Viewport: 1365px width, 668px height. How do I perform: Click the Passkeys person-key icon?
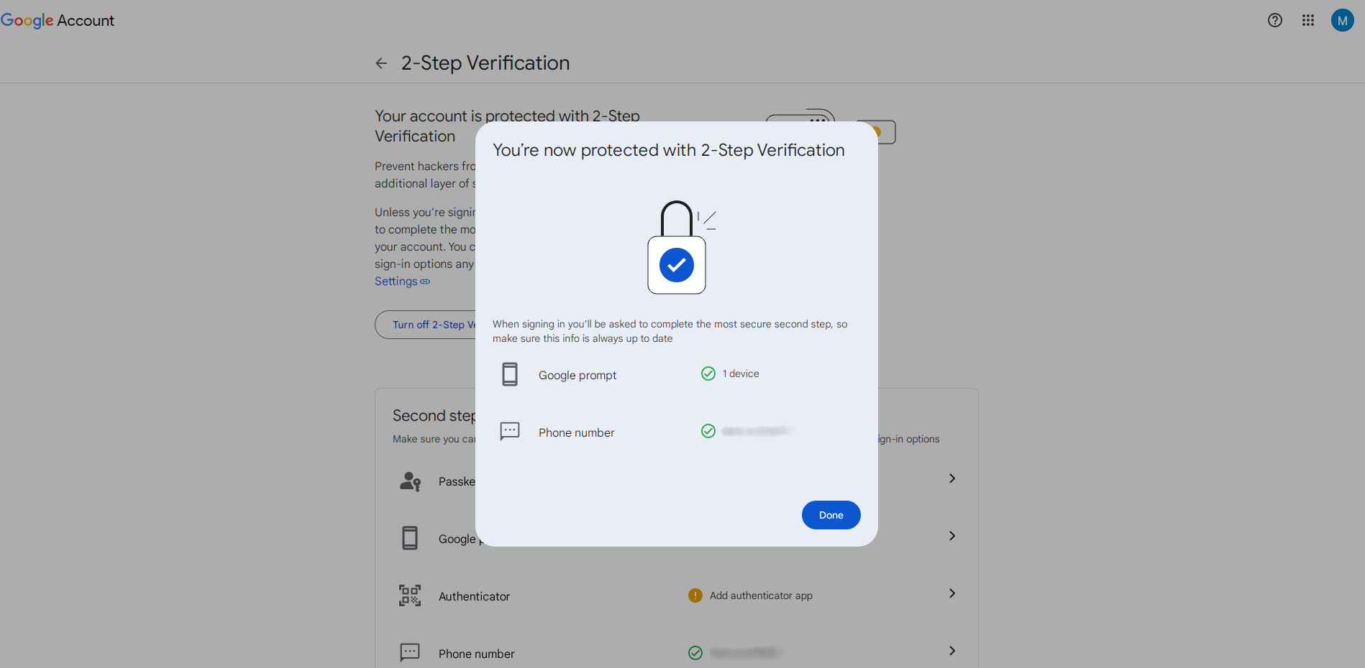click(410, 481)
